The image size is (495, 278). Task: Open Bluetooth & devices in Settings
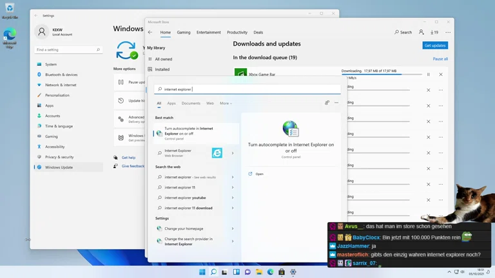(68, 75)
